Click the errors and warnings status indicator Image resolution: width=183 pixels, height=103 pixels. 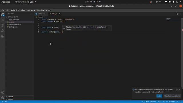(5, 102)
